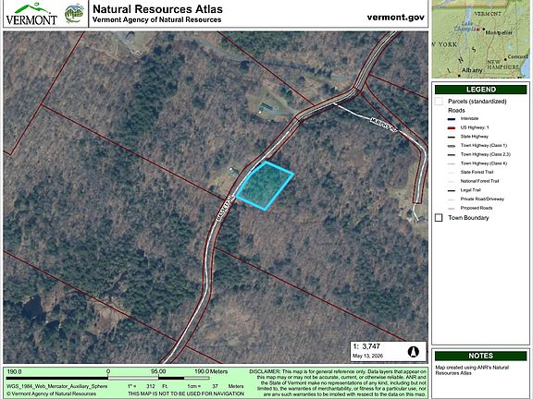Viewport: 533px width, 399px height.
Task: Click the US Highway red line symbol
Action: click(x=452, y=127)
